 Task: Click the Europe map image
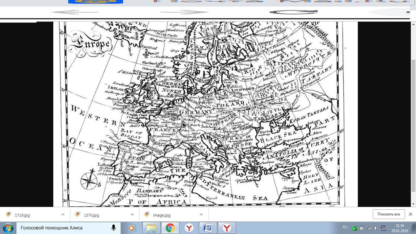pyautogui.click(x=205, y=114)
